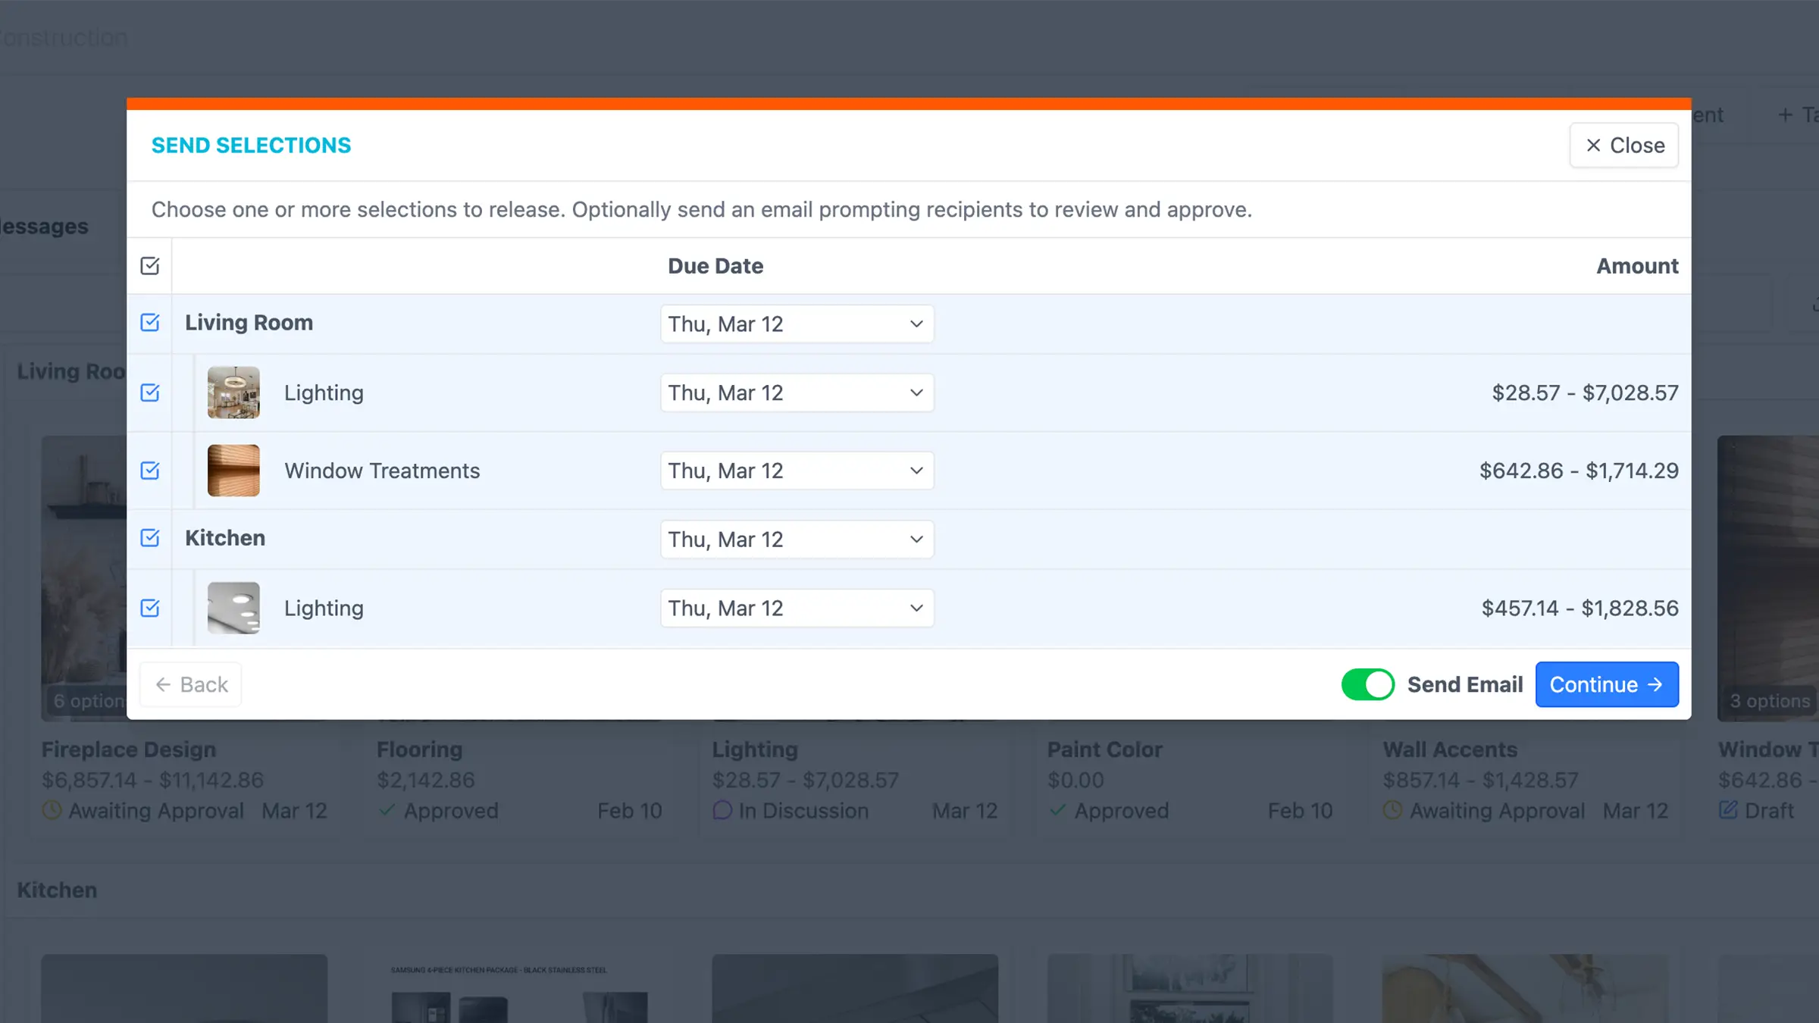Click the Amount column header
The height and width of the screenshot is (1023, 1819).
(1637, 266)
